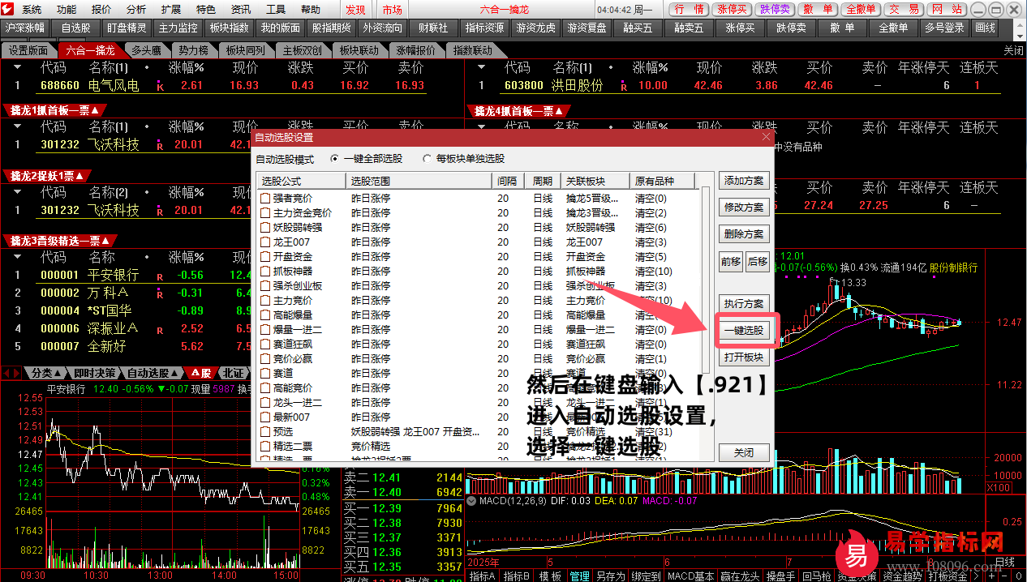Click the MACD indicator collapse circle icon
This screenshot has width=1027, height=582.
472,501
